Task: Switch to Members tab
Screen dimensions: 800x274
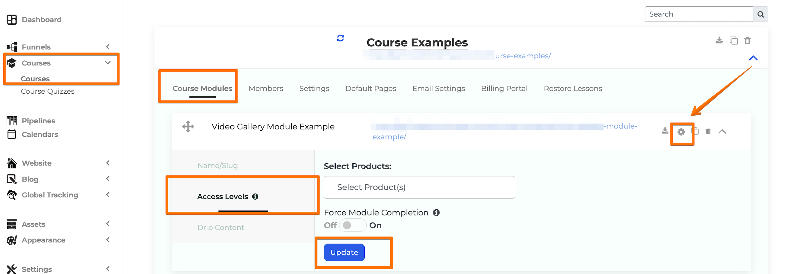Action: [266, 88]
